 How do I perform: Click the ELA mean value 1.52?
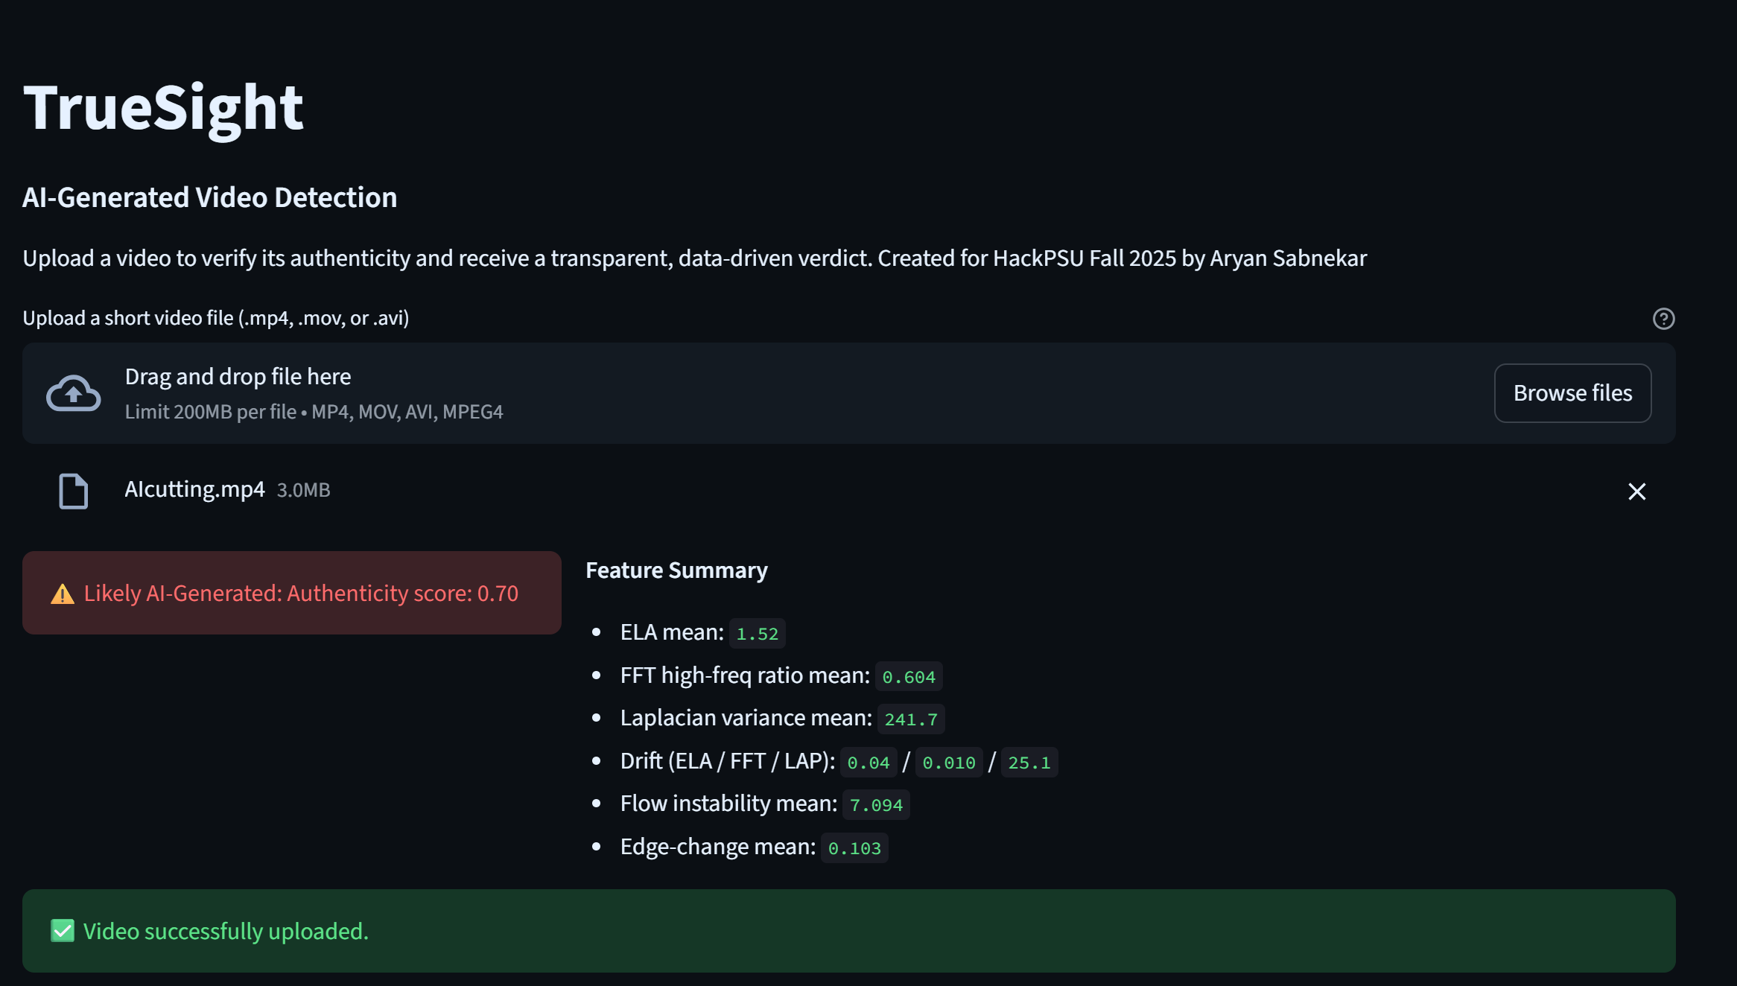coord(757,634)
